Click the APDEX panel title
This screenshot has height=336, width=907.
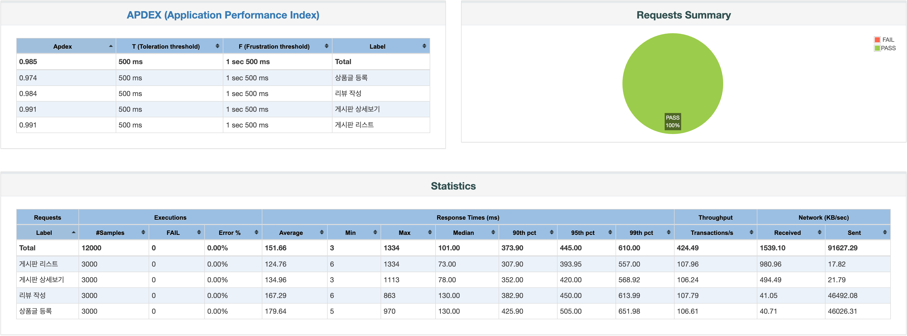(223, 15)
